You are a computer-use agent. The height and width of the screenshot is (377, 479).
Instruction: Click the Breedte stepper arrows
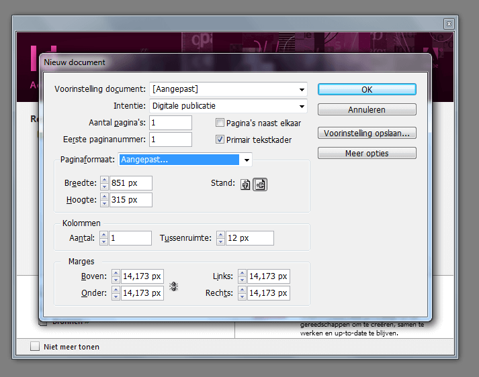[x=104, y=183]
